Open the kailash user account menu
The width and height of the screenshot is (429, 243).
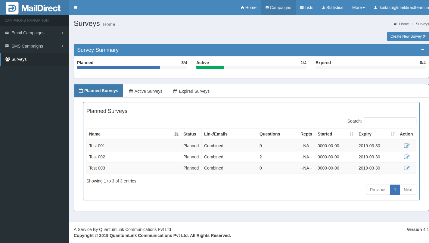click(401, 8)
